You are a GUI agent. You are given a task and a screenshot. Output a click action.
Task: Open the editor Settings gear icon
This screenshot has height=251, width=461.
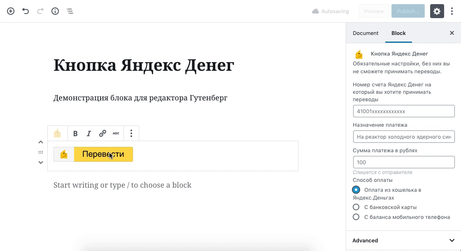[x=437, y=11]
